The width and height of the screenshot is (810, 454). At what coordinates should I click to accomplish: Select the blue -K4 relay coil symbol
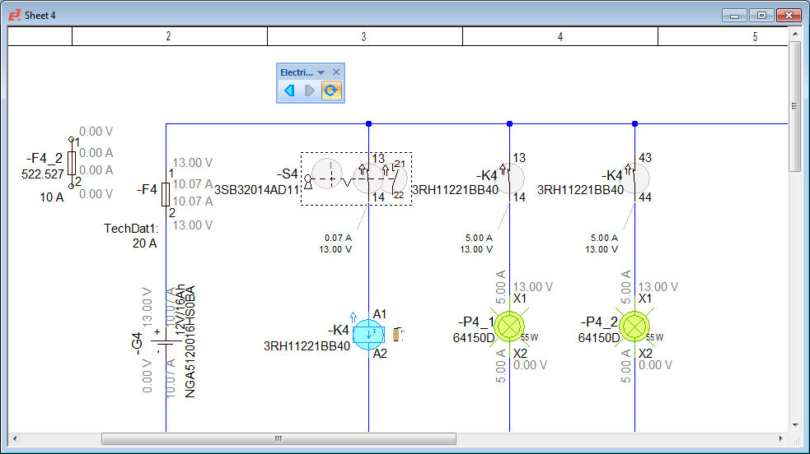pyautogui.click(x=368, y=333)
